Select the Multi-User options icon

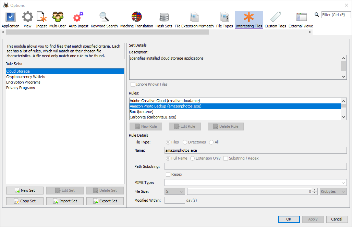pos(58,17)
